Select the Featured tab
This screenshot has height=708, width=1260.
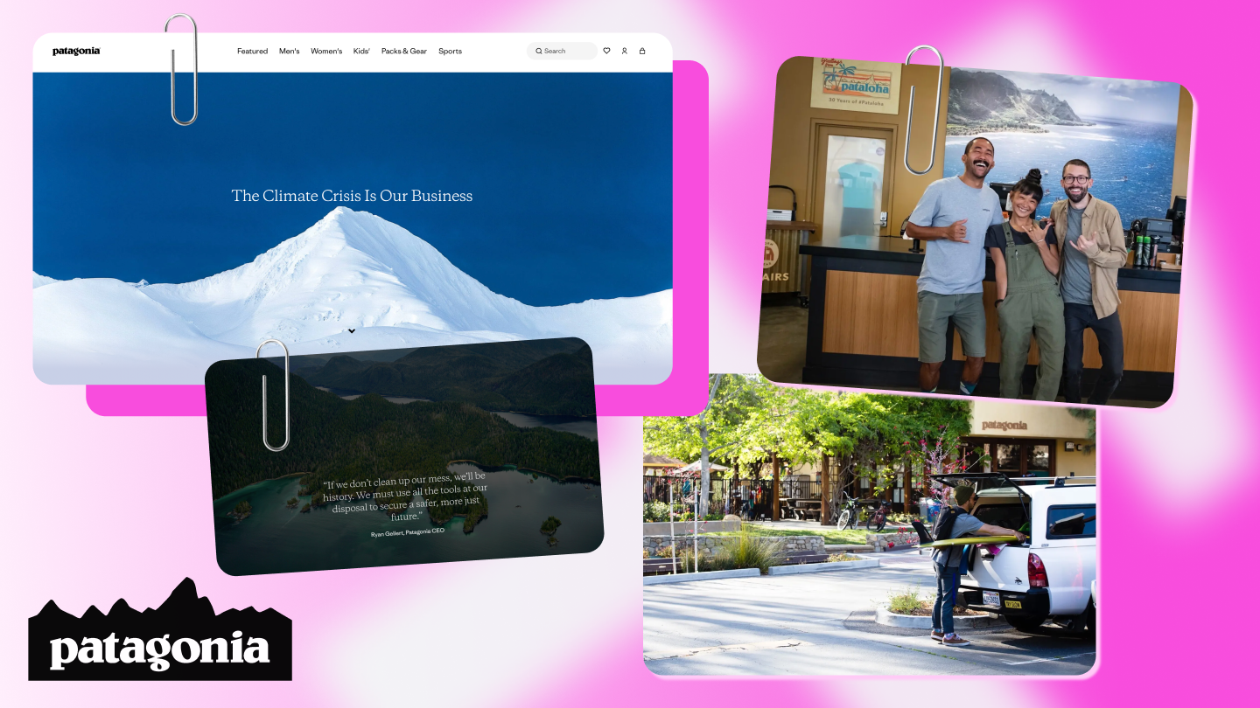[x=252, y=51]
